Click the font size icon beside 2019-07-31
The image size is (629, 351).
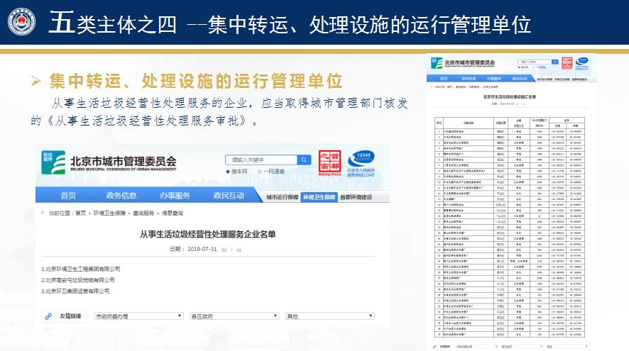[224, 250]
